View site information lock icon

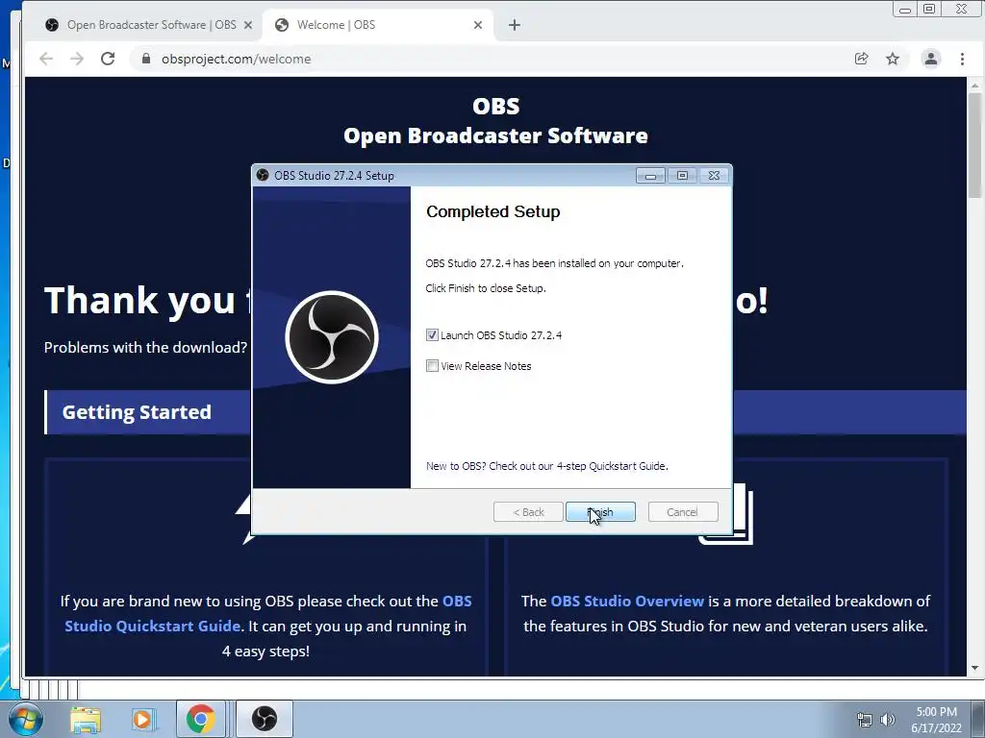(146, 59)
